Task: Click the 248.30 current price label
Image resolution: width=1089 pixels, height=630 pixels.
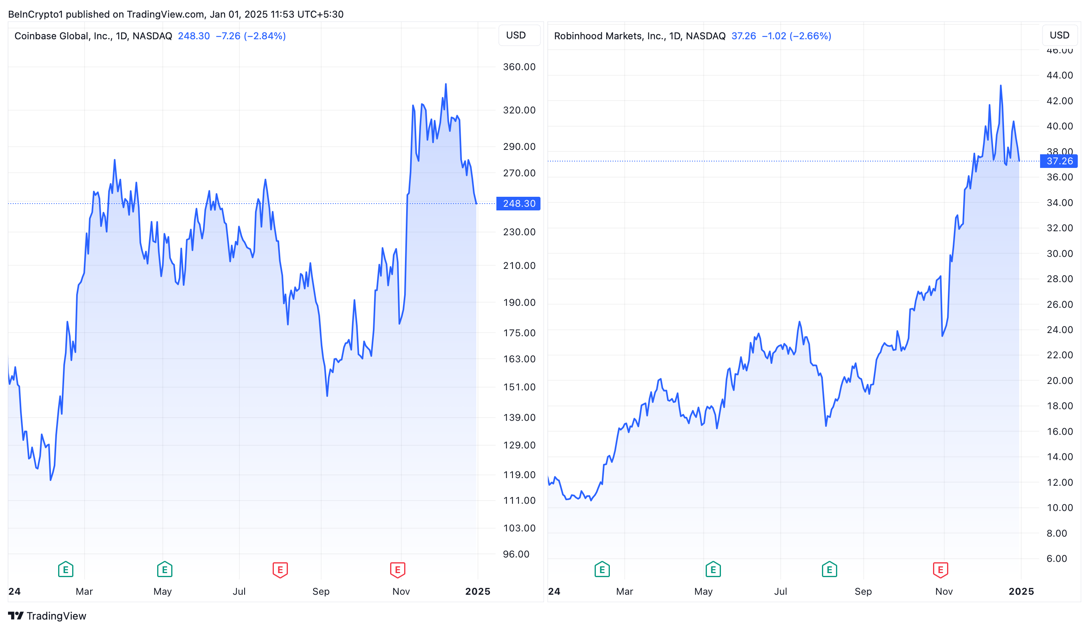Action: 518,203
